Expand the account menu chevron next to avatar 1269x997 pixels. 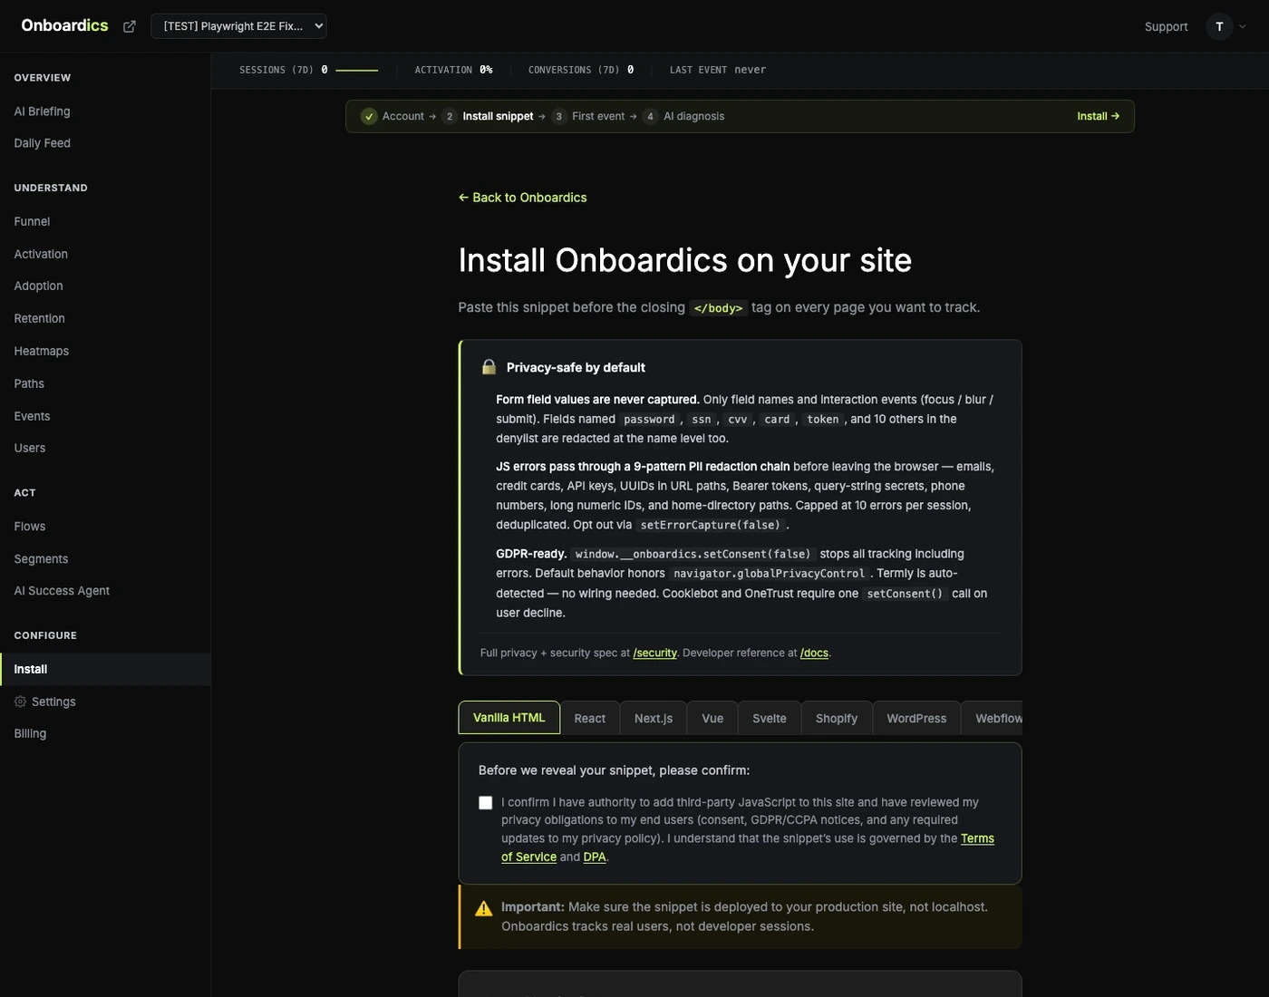(1243, 26)
